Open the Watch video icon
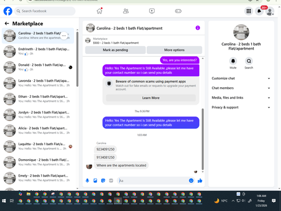Image resolution: width=281 pixels, height=211 pixels. pos(152,11)
